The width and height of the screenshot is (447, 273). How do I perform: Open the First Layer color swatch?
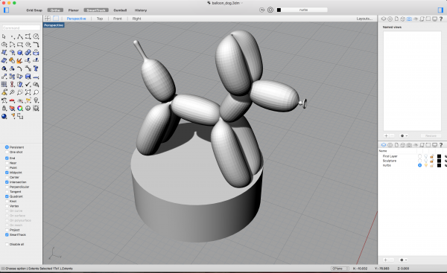[439, 156]
